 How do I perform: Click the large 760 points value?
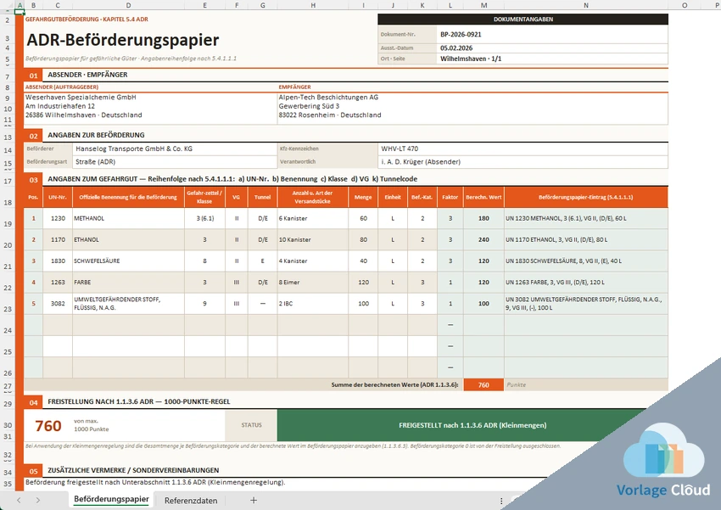48,426
